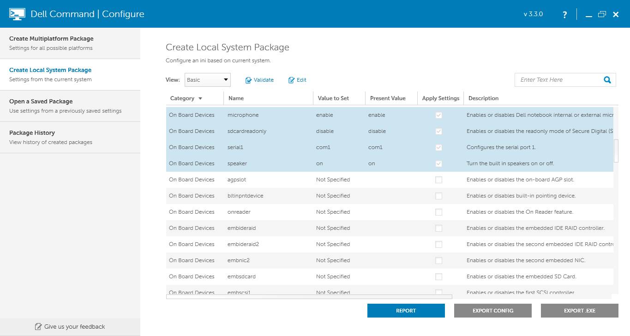Screen dimensions: 630x336
Task: Click the EXPORT CONFIG button
Action: (x=493, y=311)
